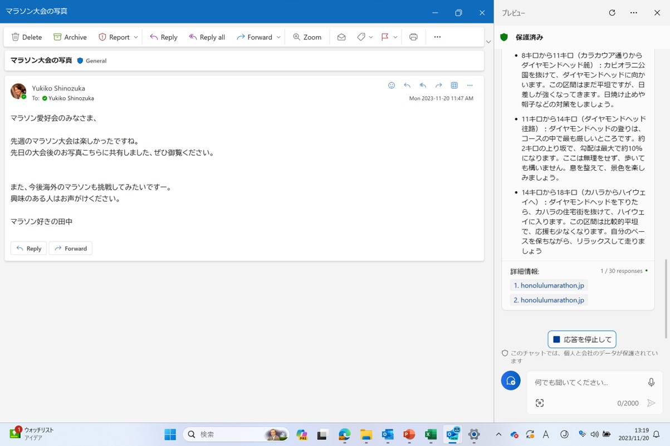Click the 1 / 30 responses counter
Screen dimensions: 670x446
click(622, 271)
